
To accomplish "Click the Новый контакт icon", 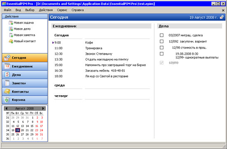I will click(11, 41).
